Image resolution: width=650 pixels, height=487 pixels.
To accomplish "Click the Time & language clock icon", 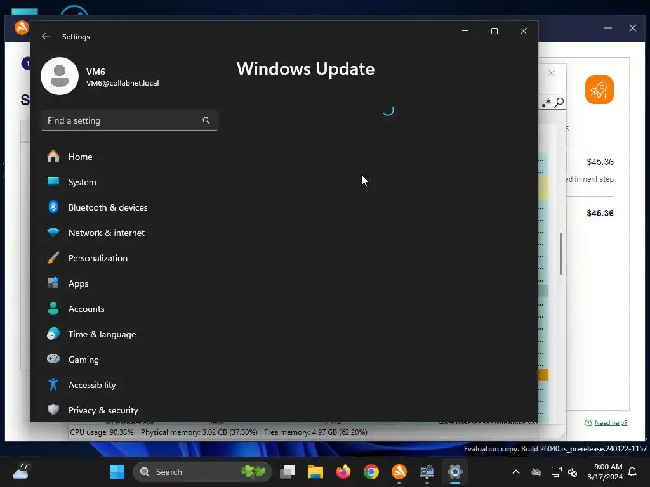I will click(53, 334).
